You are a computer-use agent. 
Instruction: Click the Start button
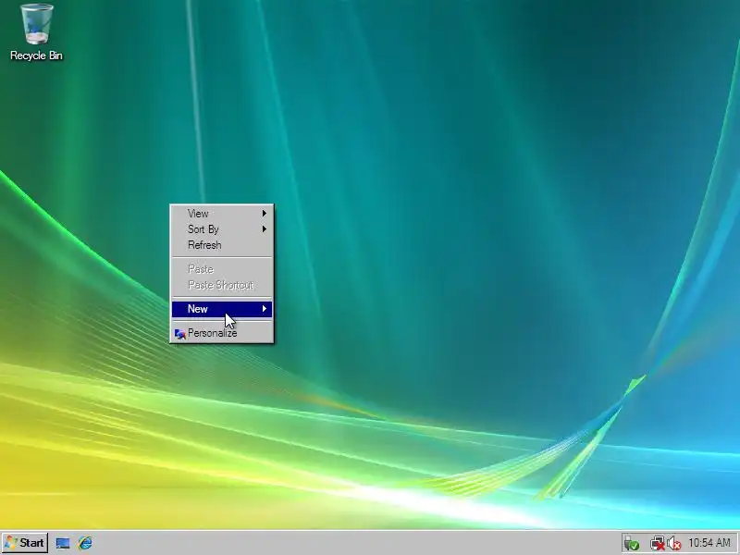(25, 543)
